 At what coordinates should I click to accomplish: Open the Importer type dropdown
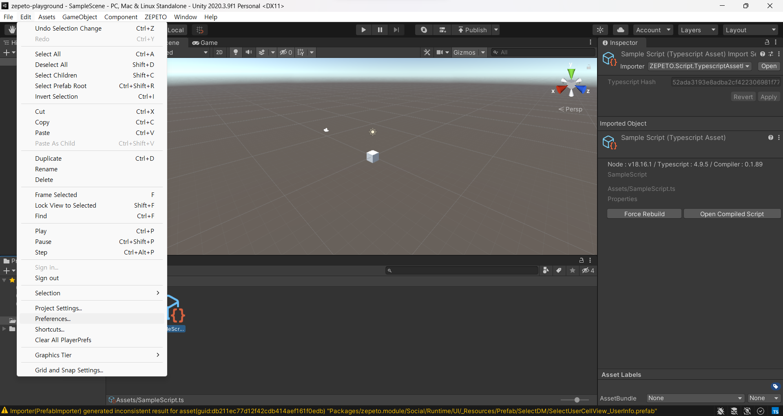[699, 66]
